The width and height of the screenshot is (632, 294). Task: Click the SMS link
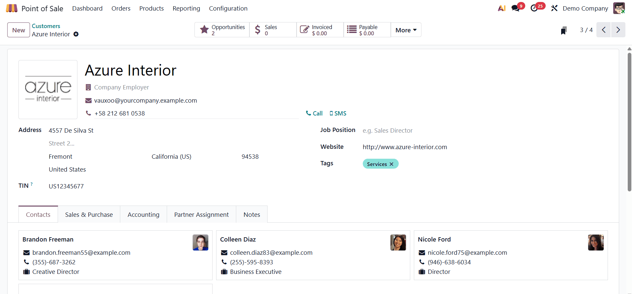pos(338,113)
